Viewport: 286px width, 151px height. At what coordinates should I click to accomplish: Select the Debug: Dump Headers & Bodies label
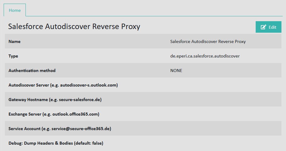coord(56,143)
